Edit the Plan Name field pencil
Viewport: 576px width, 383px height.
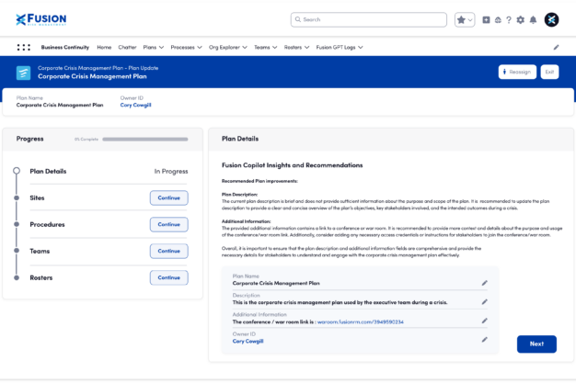point(485,283)
